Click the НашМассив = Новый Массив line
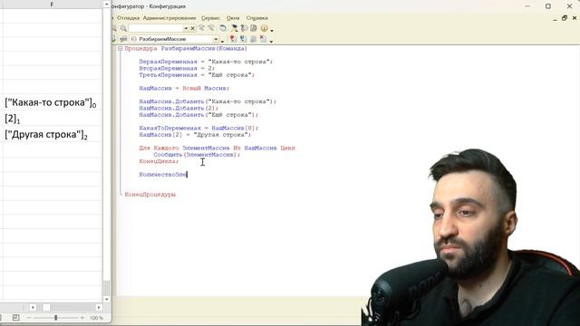The image size is (580, 326). click(184, 89)
